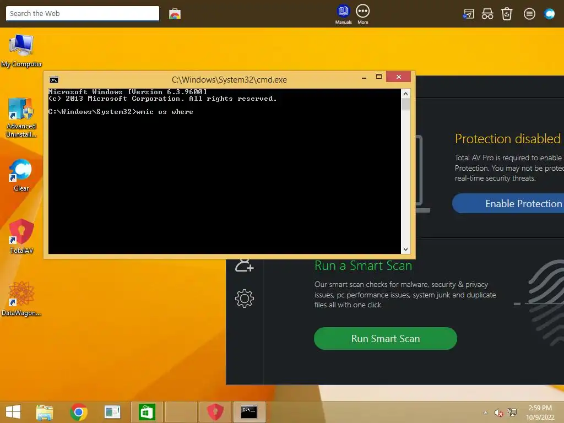The height and width of the screenshot is (423, 564).
Task: Click the blank taskbar button beside Store
Action: [181, 412]
